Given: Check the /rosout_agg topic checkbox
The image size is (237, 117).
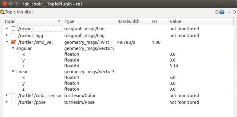Looking at the screenshot, I should click(13, 36).
